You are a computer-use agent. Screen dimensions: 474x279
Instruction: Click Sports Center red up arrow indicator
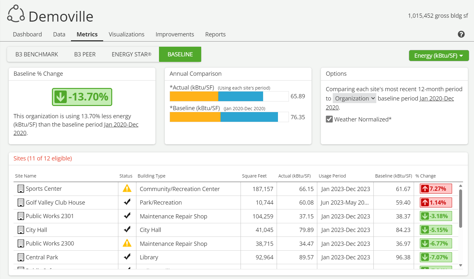point(425,189)
